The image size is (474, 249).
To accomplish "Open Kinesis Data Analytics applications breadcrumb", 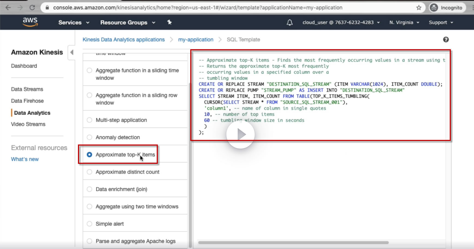I will click(123, 40).
